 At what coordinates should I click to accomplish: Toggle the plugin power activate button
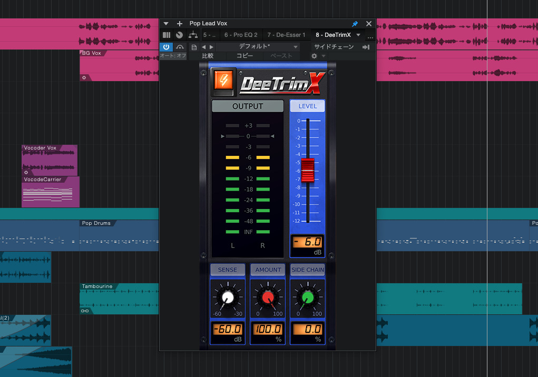coord(166,47)
